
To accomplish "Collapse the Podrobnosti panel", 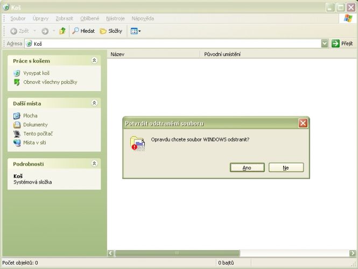I will tap(94, 164).
